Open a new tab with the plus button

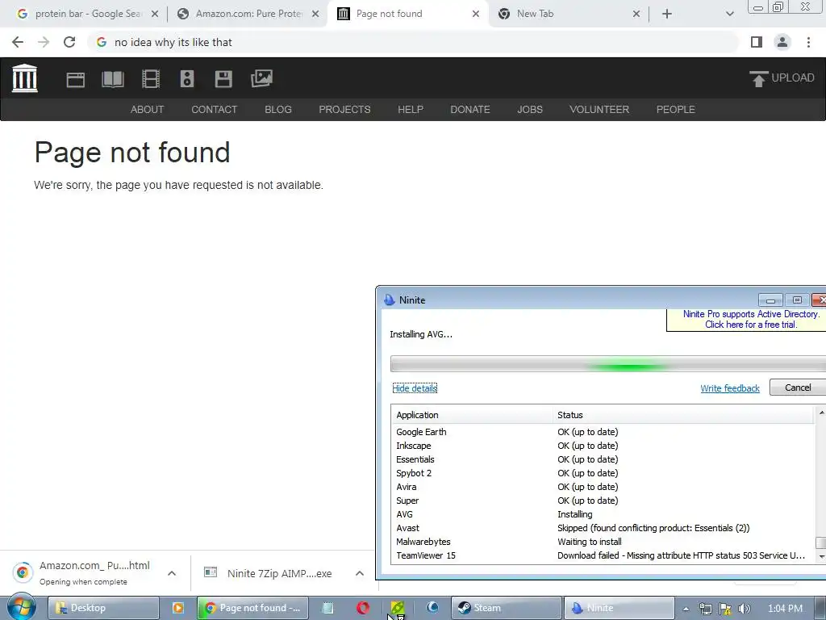point(667,15)
